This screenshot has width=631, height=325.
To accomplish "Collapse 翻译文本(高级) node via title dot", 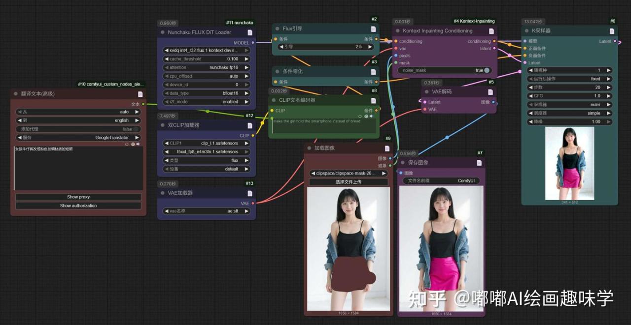I will [16, 93].
